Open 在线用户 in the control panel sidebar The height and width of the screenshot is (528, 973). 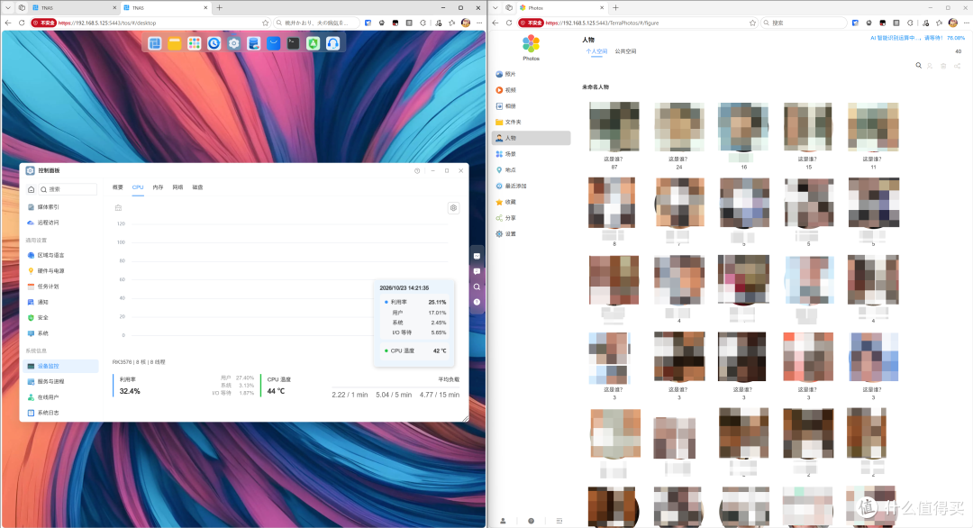pos(61,397)
